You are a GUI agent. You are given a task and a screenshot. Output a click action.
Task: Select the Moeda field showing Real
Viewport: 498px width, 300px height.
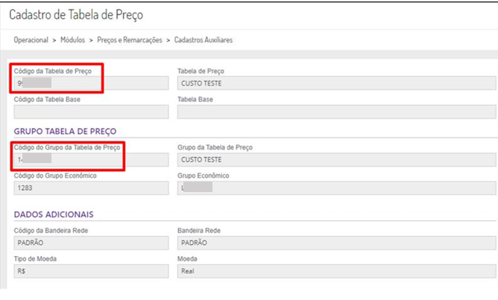coord(335,271)
